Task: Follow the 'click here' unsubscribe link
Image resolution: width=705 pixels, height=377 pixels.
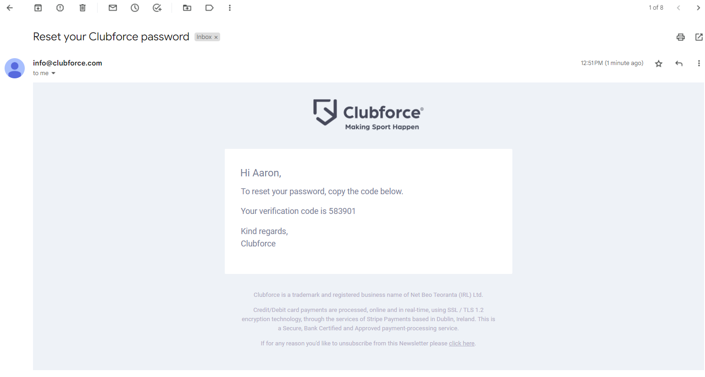Action: coord(461,344)
